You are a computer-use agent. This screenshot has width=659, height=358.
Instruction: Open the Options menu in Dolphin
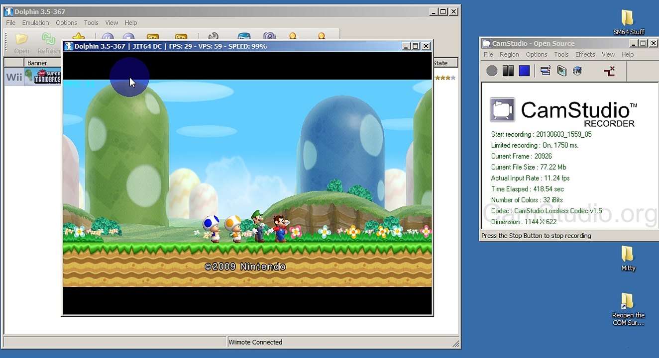(x=66, y=23)
